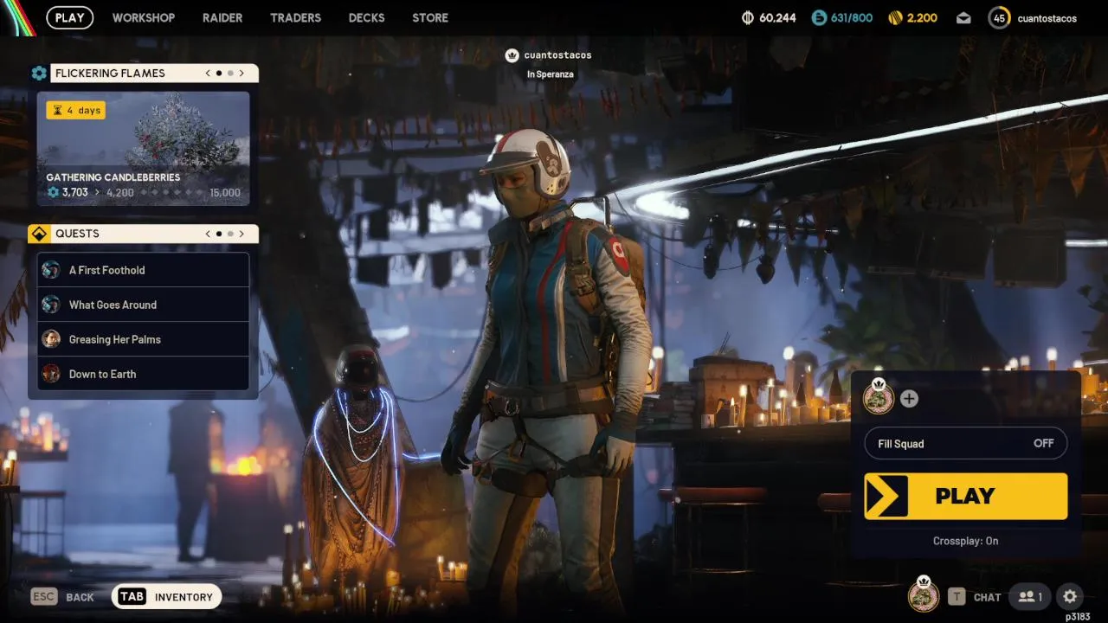Open the cuantostacos profile name in header

pyautogui.click(x=1047, y=18)
